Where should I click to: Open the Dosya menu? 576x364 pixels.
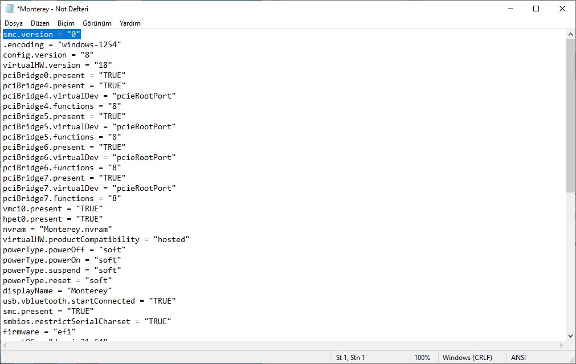coord(14,23)
